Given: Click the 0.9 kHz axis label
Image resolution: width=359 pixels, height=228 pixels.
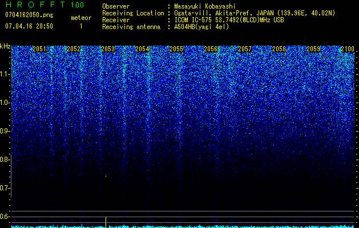Looking at the screenshot, I should (5, 131).
